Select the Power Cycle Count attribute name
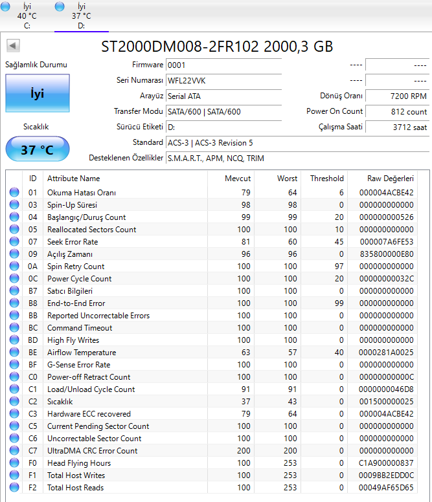Viewport: 432px width, 502px height. click(79, 279)
